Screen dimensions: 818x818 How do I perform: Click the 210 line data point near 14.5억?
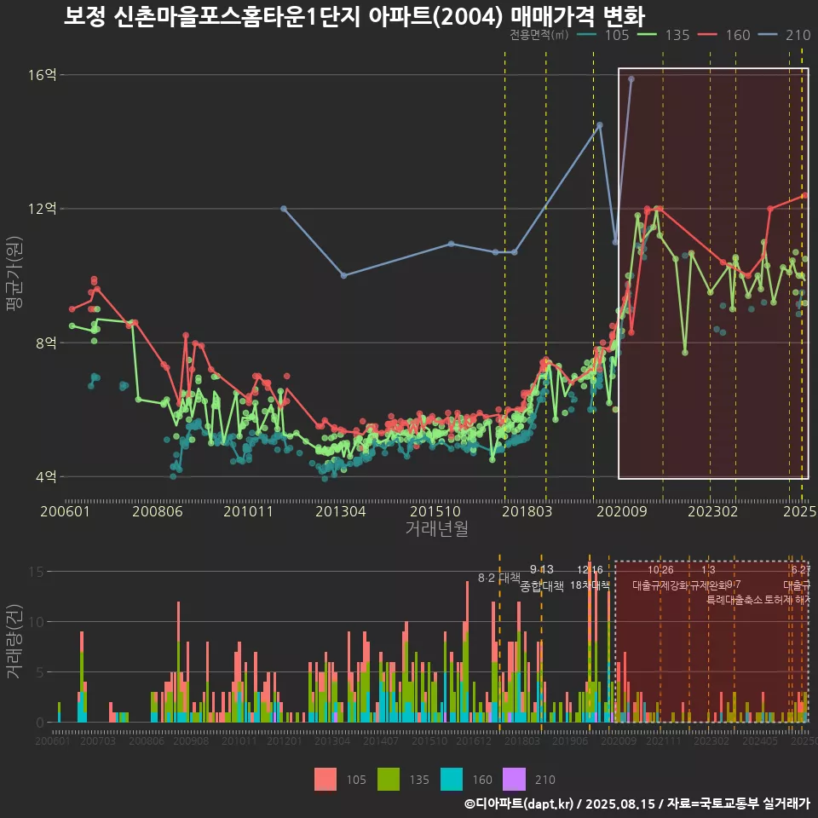pyautogui.click(x=600, y=124)
